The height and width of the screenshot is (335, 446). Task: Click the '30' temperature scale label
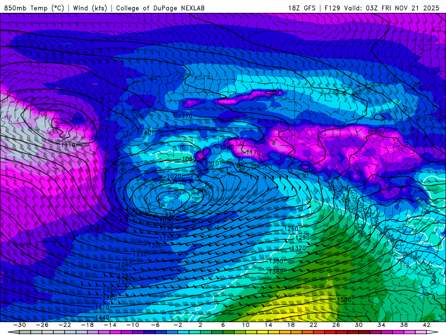358,325
